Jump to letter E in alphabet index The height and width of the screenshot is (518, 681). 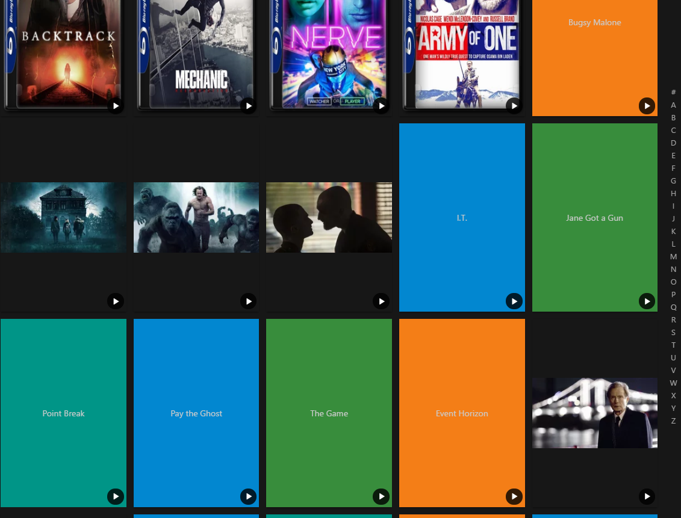[673, 155]
